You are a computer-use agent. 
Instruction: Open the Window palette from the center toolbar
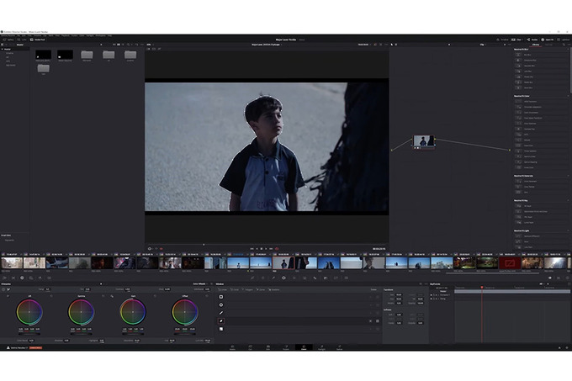(283, 278)
